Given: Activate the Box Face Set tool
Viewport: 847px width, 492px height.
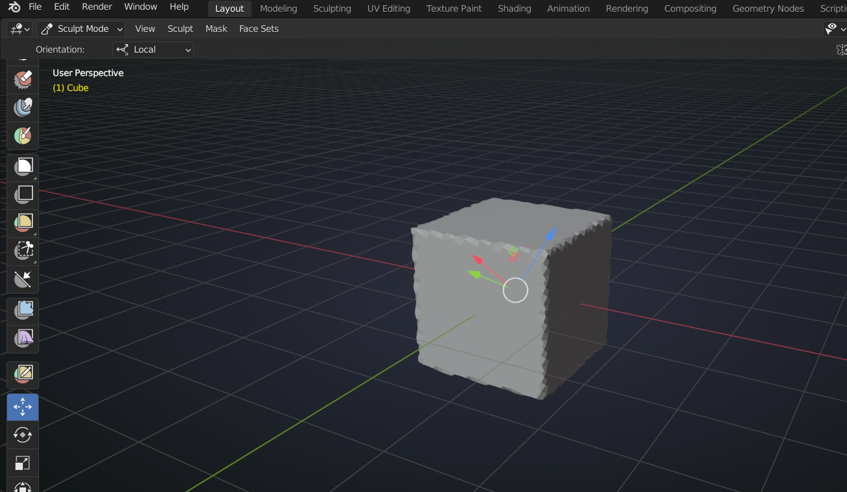Looking at the screenshot, I should (23, 222).
